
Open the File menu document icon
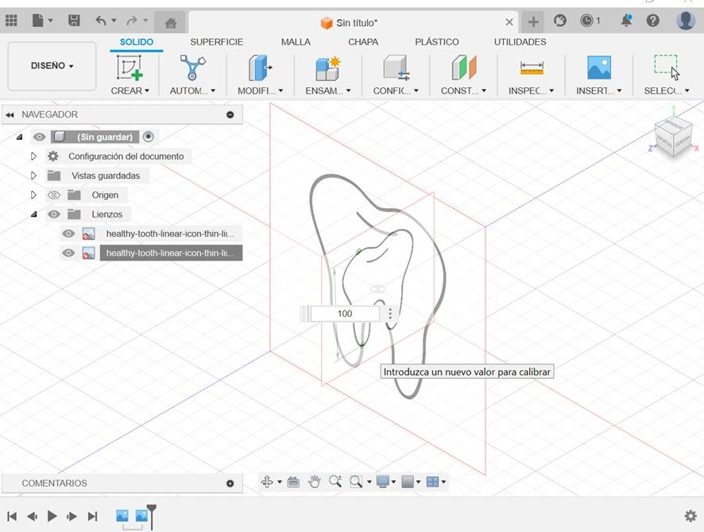[38, 21]
